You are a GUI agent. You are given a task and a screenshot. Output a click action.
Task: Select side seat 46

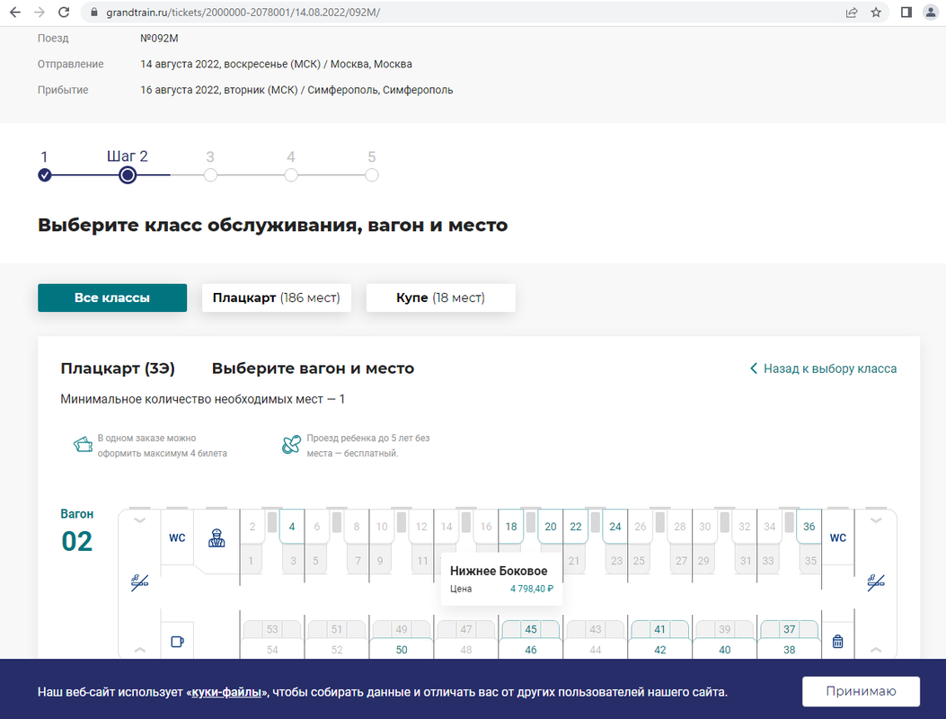click(531, 650)
